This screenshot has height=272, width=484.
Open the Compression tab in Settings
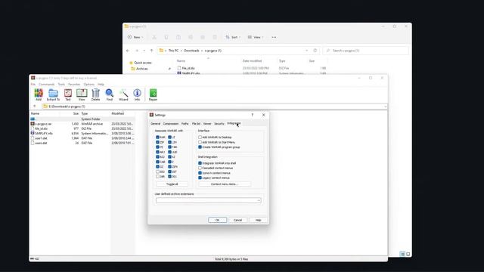(171, 124)
